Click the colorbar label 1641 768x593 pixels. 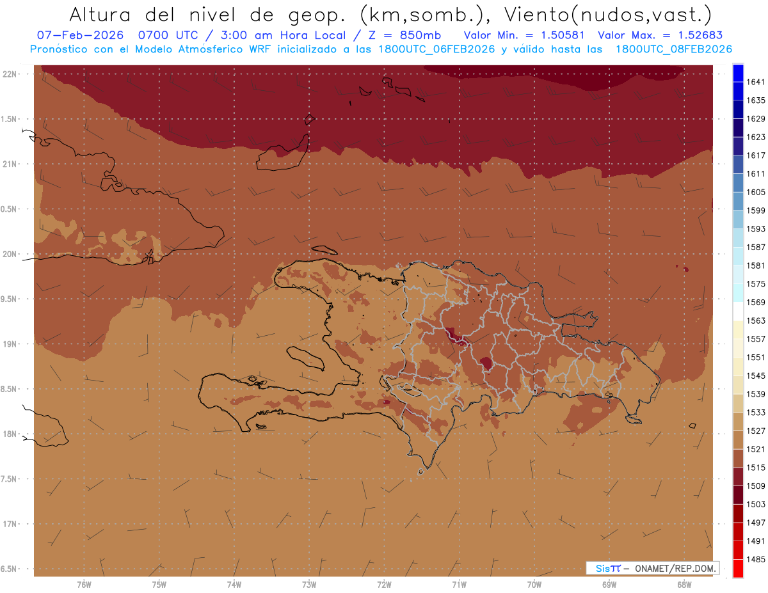(x=756, y=82)
